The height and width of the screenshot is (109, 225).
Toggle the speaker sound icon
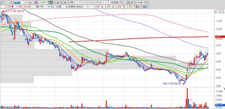point(31,3)
